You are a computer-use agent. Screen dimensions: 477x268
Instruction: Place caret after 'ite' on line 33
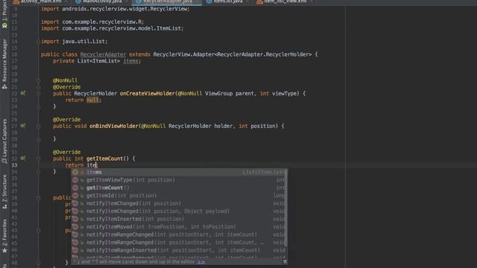(96, 165)
